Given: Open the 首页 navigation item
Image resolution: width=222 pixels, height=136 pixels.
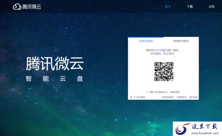Looking at the screenshot, I should click(168, 7).
